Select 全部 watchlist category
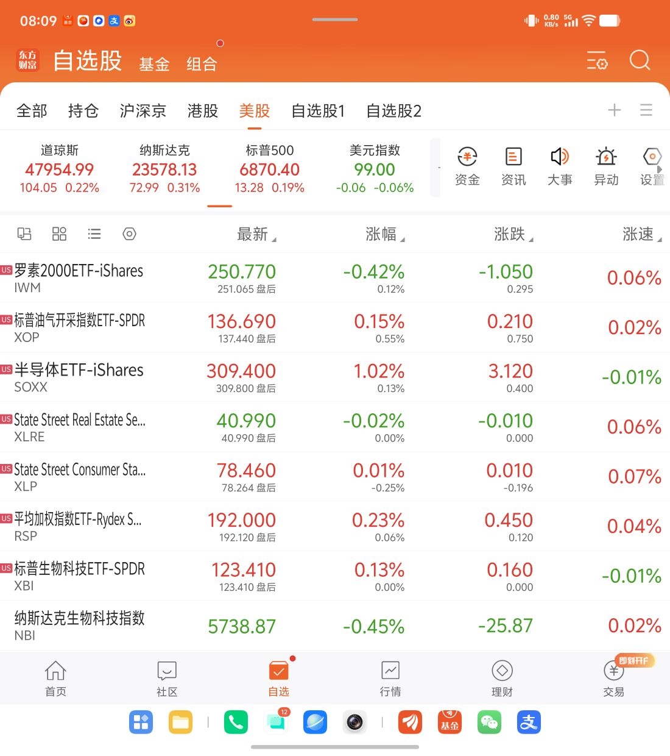This screenshot has width=670, height=756. pos(32,110)
